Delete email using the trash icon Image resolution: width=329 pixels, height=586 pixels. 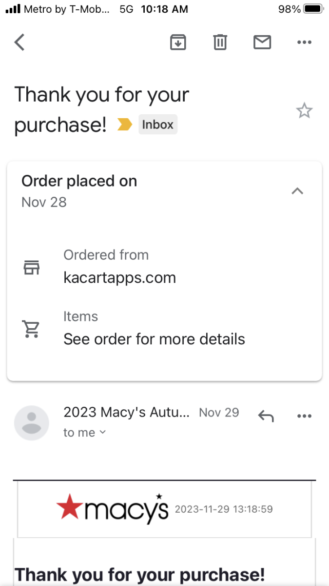pyautogui.click(x=220, y=42)
